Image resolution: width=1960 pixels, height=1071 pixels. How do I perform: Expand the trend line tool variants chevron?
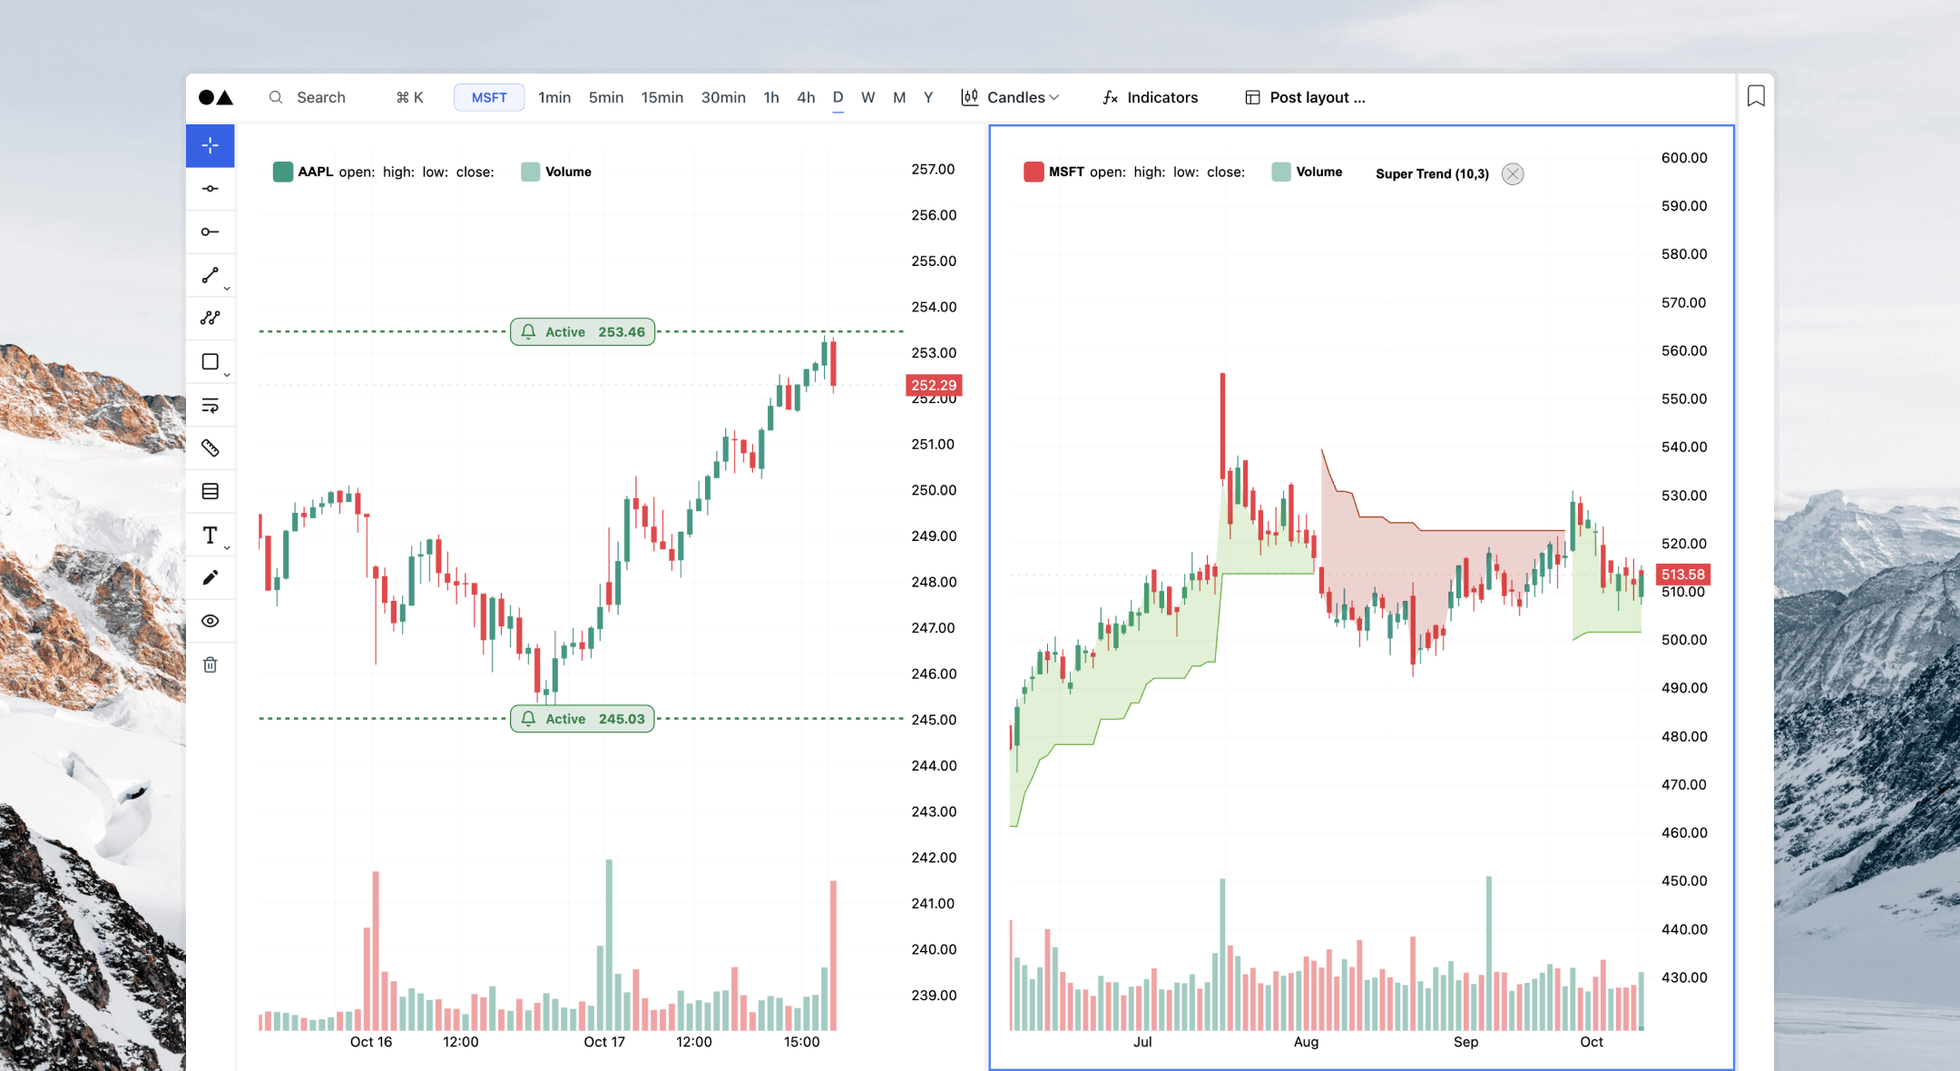[x=226, y=288]
